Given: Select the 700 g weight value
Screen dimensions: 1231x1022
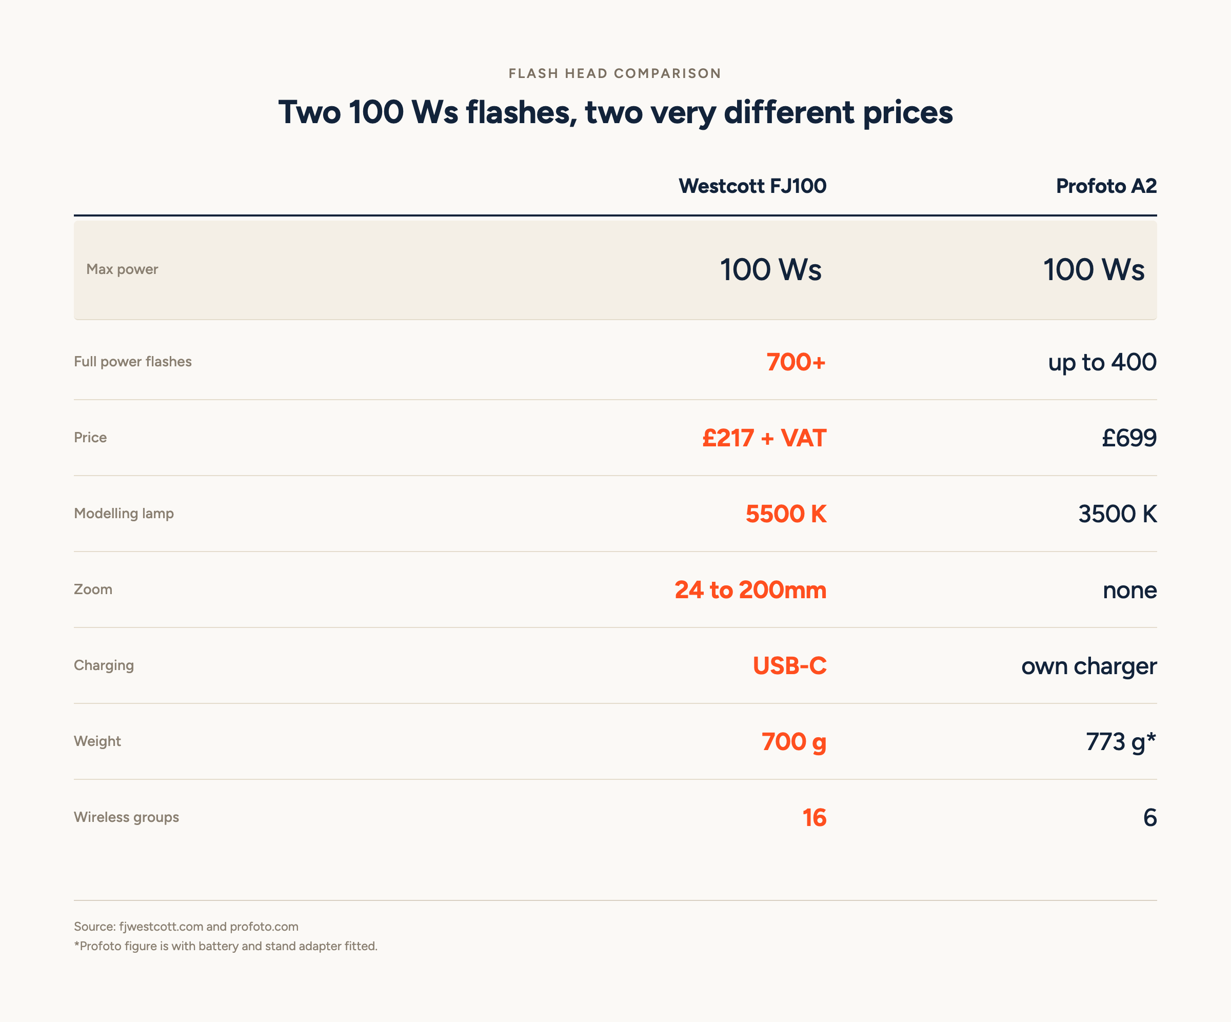Looking at the screenshot, I should tap(793, 742).
